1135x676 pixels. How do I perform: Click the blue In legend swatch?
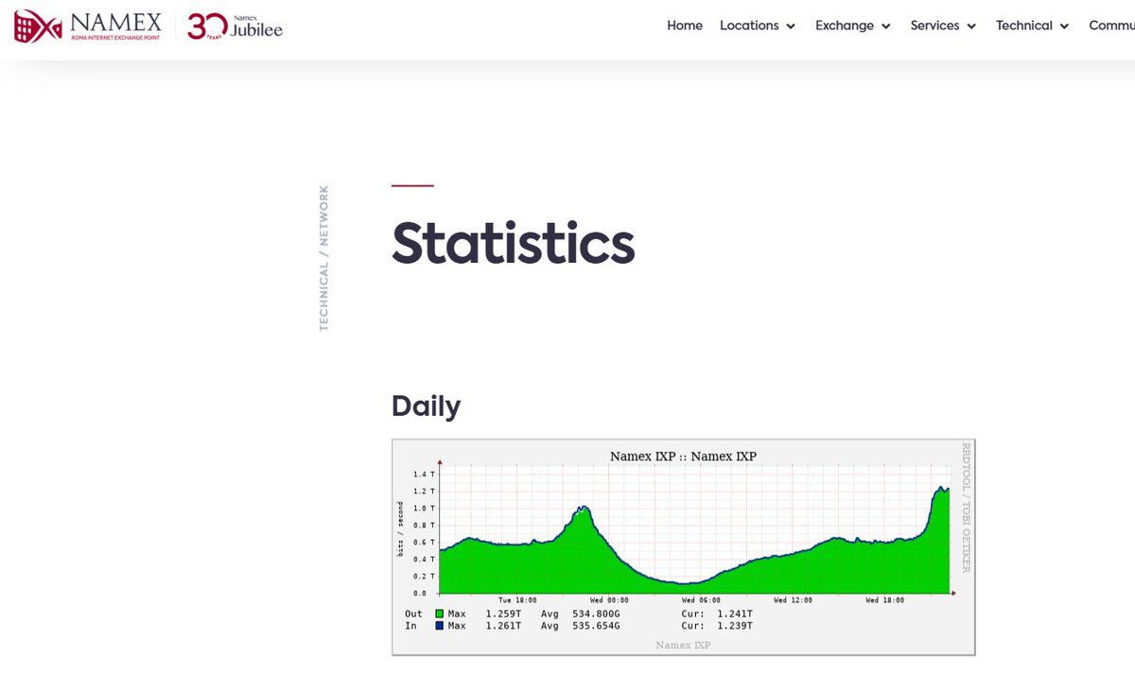click(x=440, y=626)
